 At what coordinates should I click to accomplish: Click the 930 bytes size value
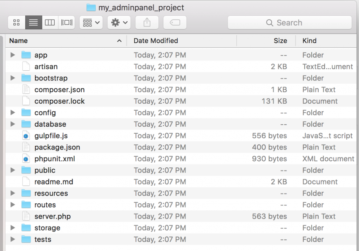pos(270,159)
